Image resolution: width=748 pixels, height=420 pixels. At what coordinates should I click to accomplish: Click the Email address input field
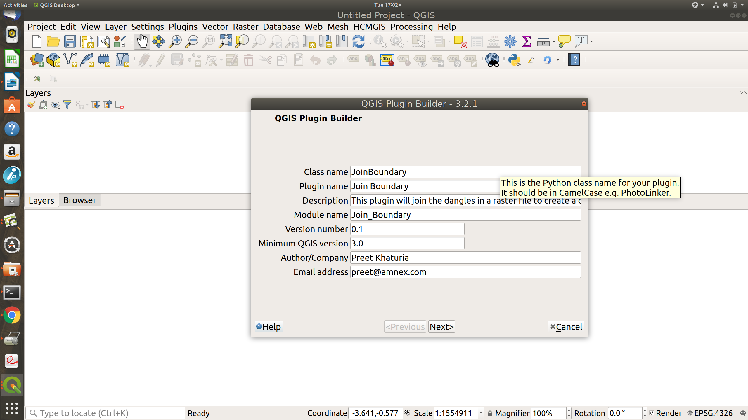465,272
